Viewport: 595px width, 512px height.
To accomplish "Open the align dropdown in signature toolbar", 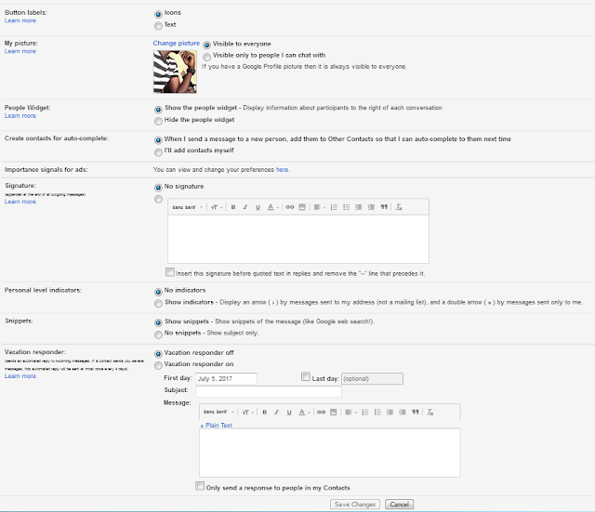I will click(319, 207).
